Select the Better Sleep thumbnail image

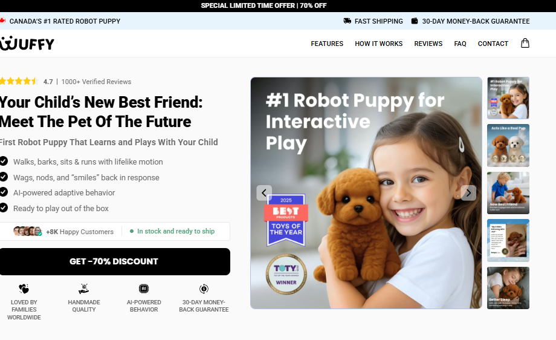click(x=508, y=288)
